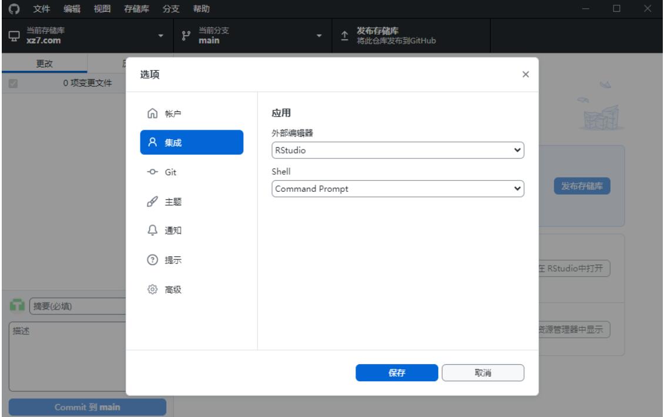Open 主题 via the paintbrush icon
The height and width of the screenshot is (417, 664).
[153, 202]
